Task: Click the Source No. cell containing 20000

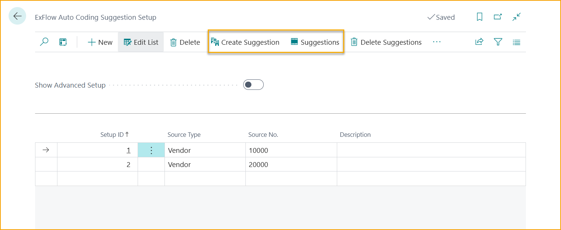Action: pos(291,164)
